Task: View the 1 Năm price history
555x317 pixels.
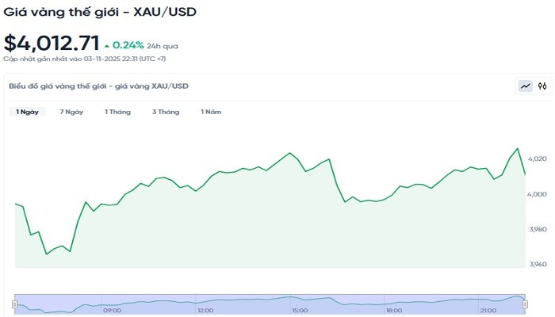Action: coord(211,112)
